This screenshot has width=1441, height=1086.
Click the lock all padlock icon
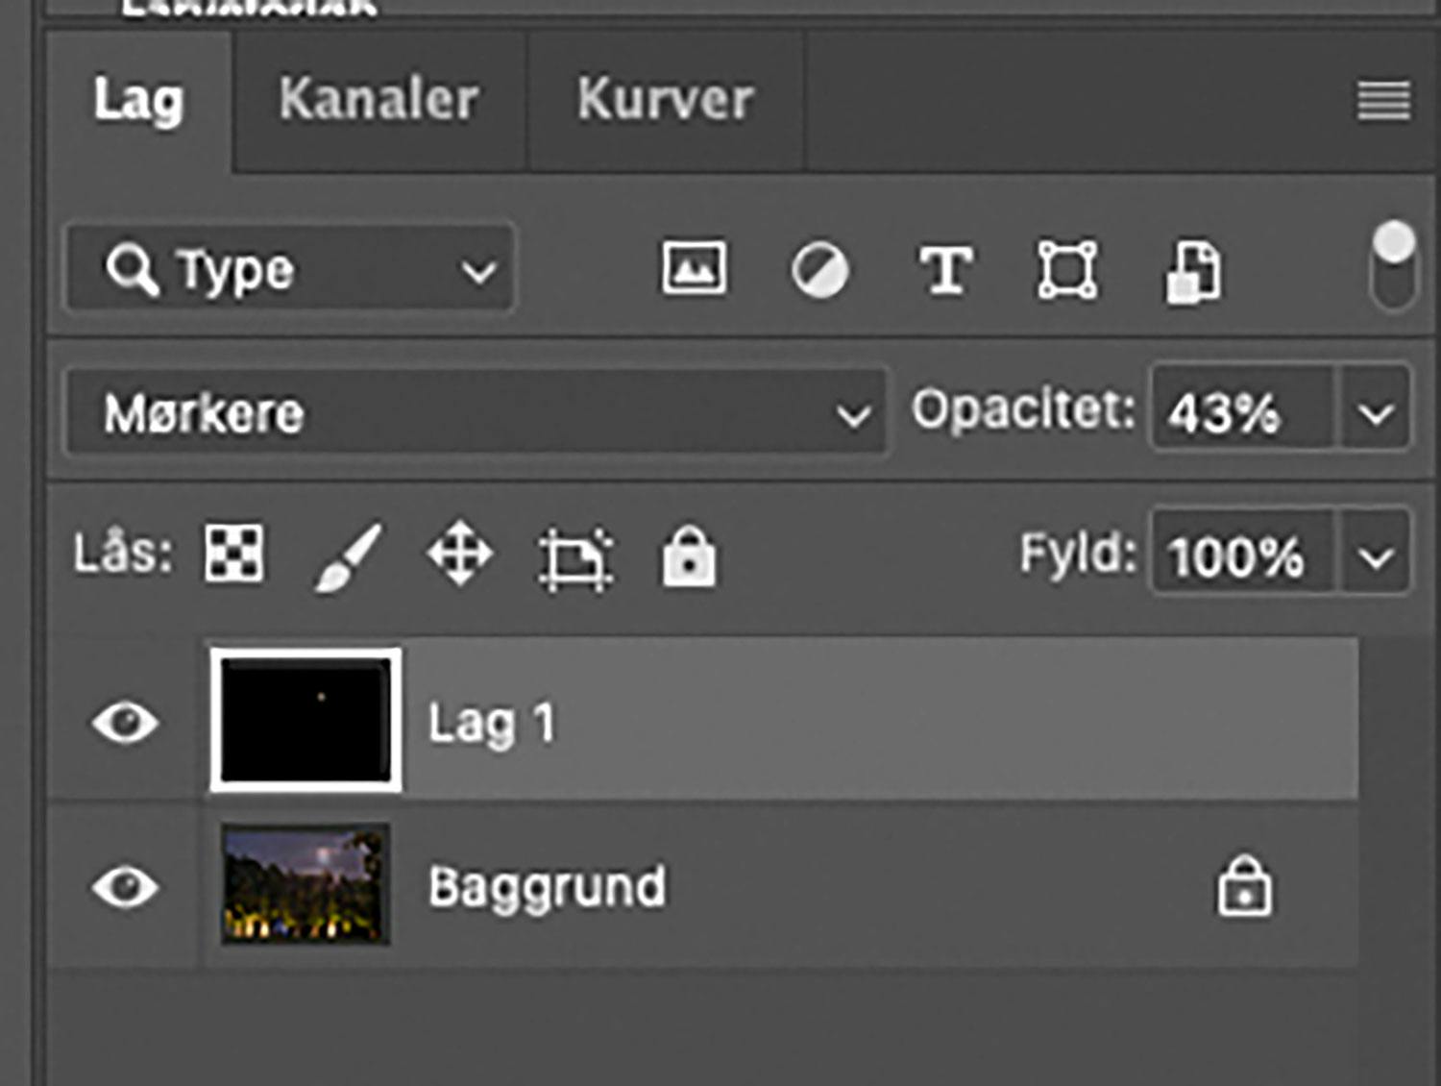(689, 556)
